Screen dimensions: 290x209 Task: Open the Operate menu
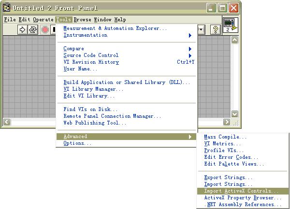[43, 20]
